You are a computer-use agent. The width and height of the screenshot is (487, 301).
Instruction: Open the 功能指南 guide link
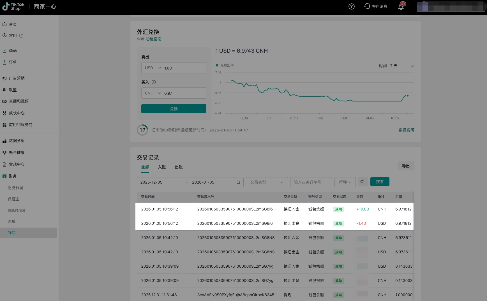pos(153,39)
